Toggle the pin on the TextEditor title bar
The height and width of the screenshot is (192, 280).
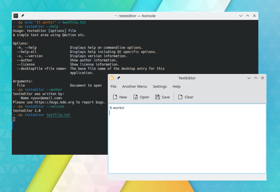point(118,78)
